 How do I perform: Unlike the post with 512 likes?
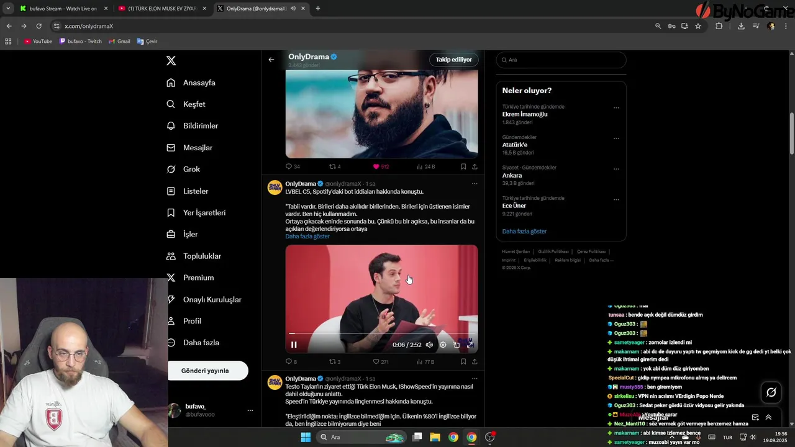pyautogui.click(x=380, y=166)
